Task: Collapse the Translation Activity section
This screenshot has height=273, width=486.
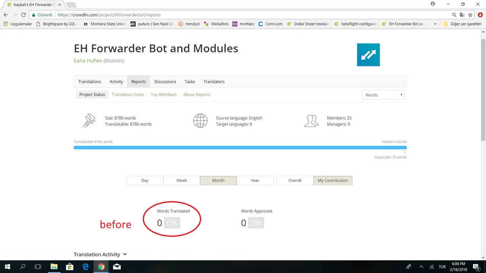Action: pyautogui.click(x=100, y=254)
